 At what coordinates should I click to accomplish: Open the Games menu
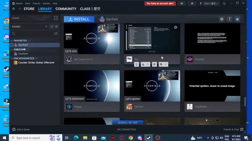(46, 4)
